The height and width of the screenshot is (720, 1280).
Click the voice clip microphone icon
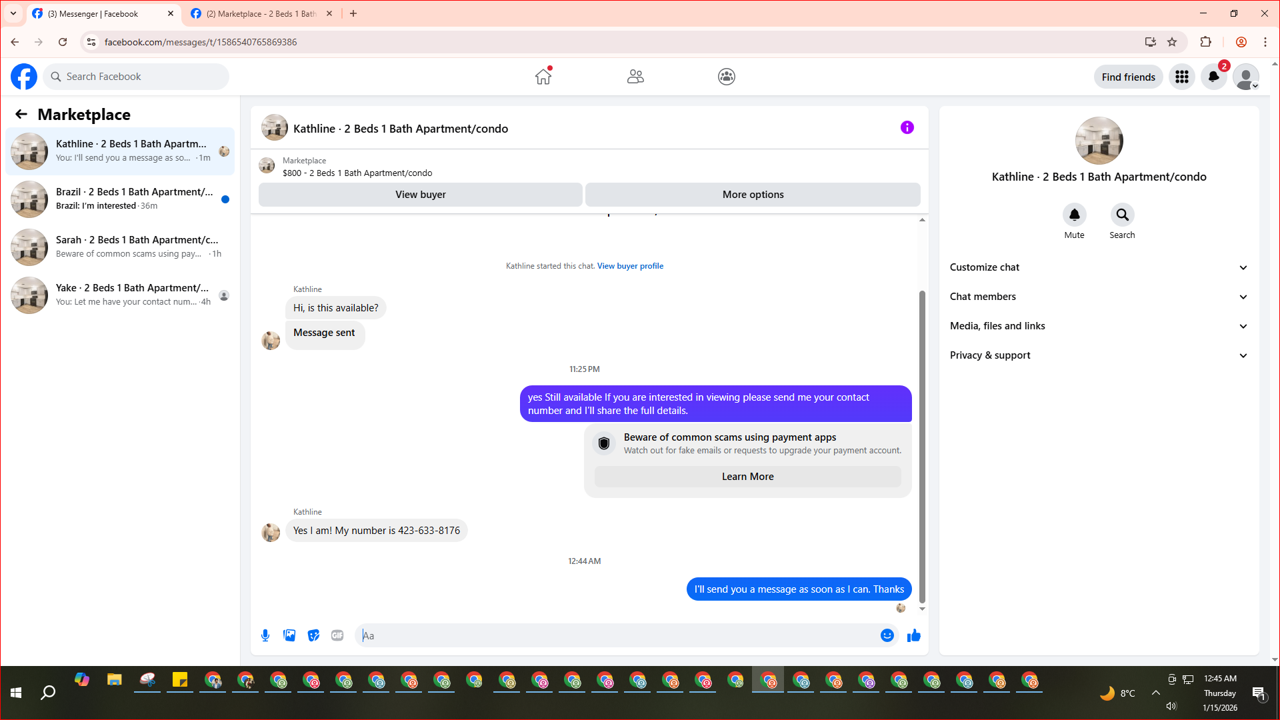(x=265, y=635)
